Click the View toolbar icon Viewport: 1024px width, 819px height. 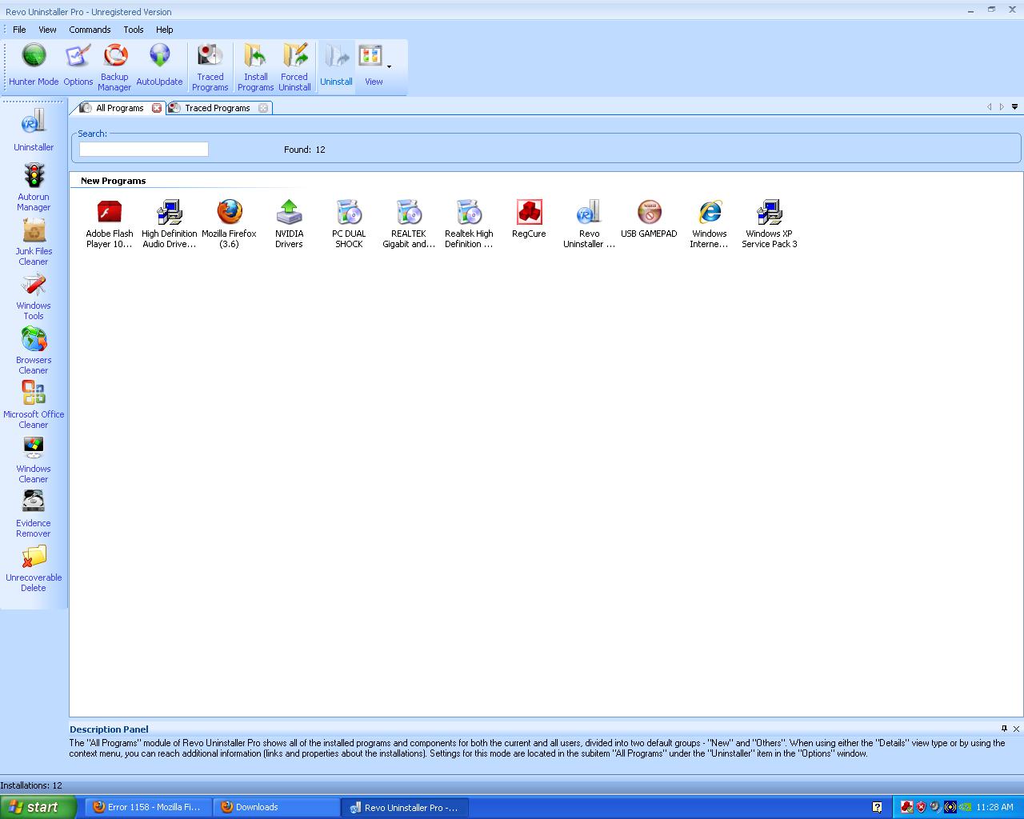[x=372, y=66]
